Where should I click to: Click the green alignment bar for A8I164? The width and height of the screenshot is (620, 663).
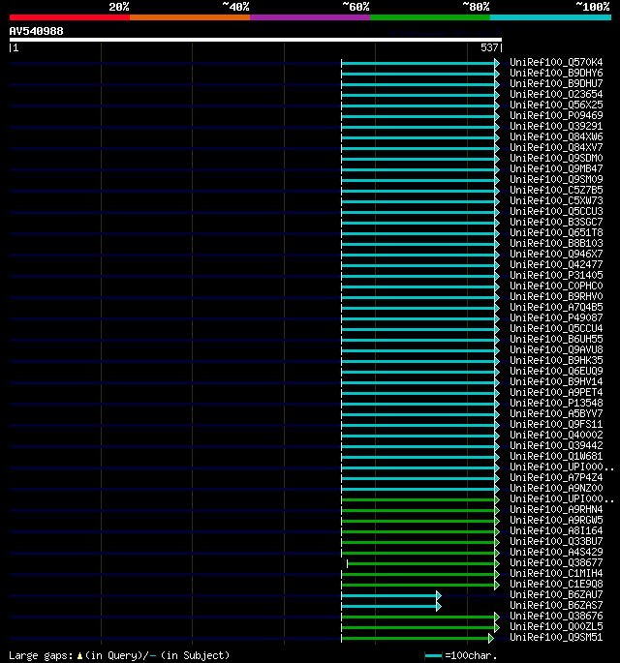(x=418, y=532)
